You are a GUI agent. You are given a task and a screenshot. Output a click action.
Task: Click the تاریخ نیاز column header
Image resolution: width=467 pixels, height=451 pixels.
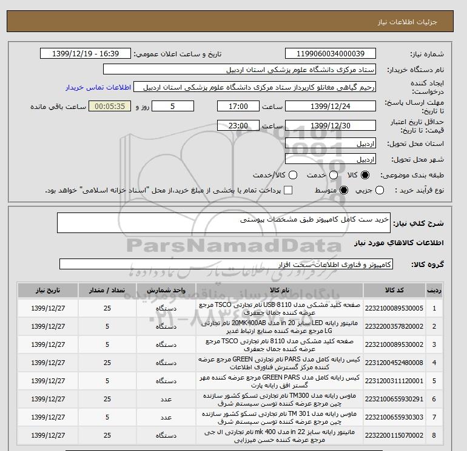pyautogui.click(x=48, y=290)
